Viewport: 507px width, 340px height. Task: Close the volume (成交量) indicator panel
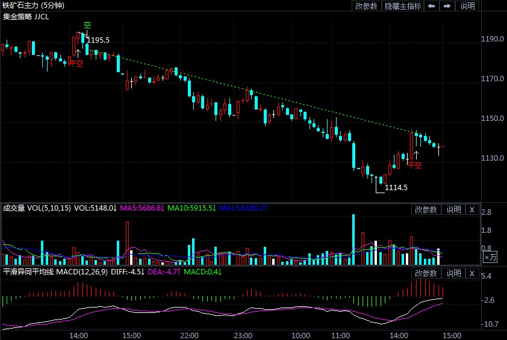[471, 209]
